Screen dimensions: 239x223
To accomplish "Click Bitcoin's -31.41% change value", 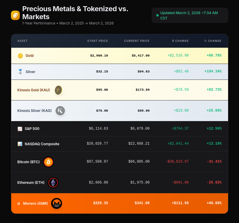I will click(214, 162).
